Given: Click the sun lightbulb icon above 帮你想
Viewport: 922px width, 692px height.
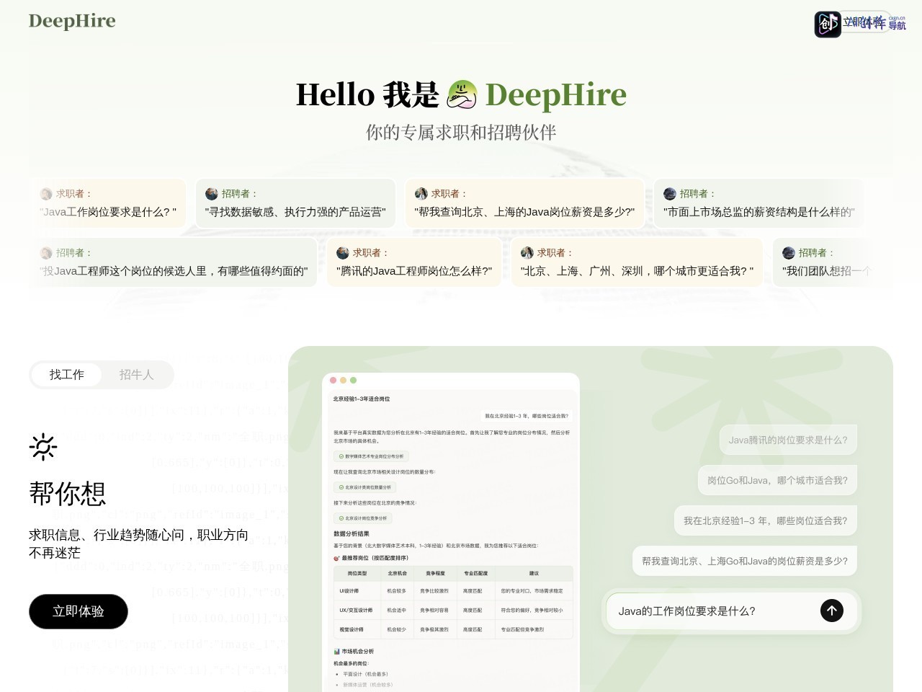Looking at the screenshot, I should [43, 447].
